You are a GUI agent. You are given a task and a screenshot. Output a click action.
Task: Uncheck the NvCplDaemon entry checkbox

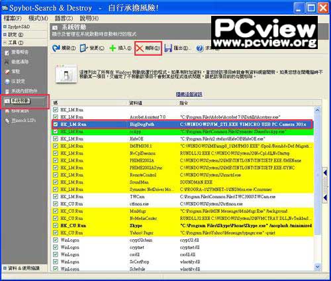pyautogui.click(x=56, y=153)
